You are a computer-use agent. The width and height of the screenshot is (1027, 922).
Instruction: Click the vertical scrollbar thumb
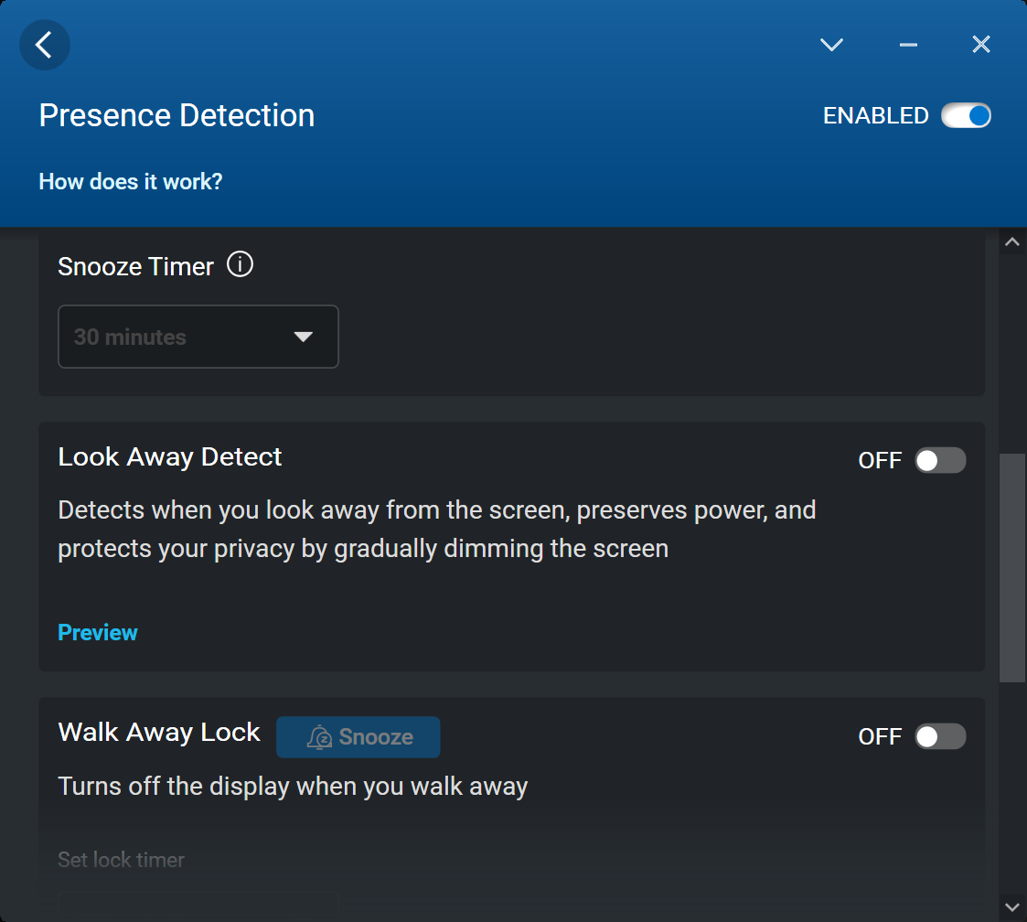[1012, 567]
